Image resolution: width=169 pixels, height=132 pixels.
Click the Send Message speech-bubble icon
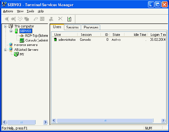[20, 19]
